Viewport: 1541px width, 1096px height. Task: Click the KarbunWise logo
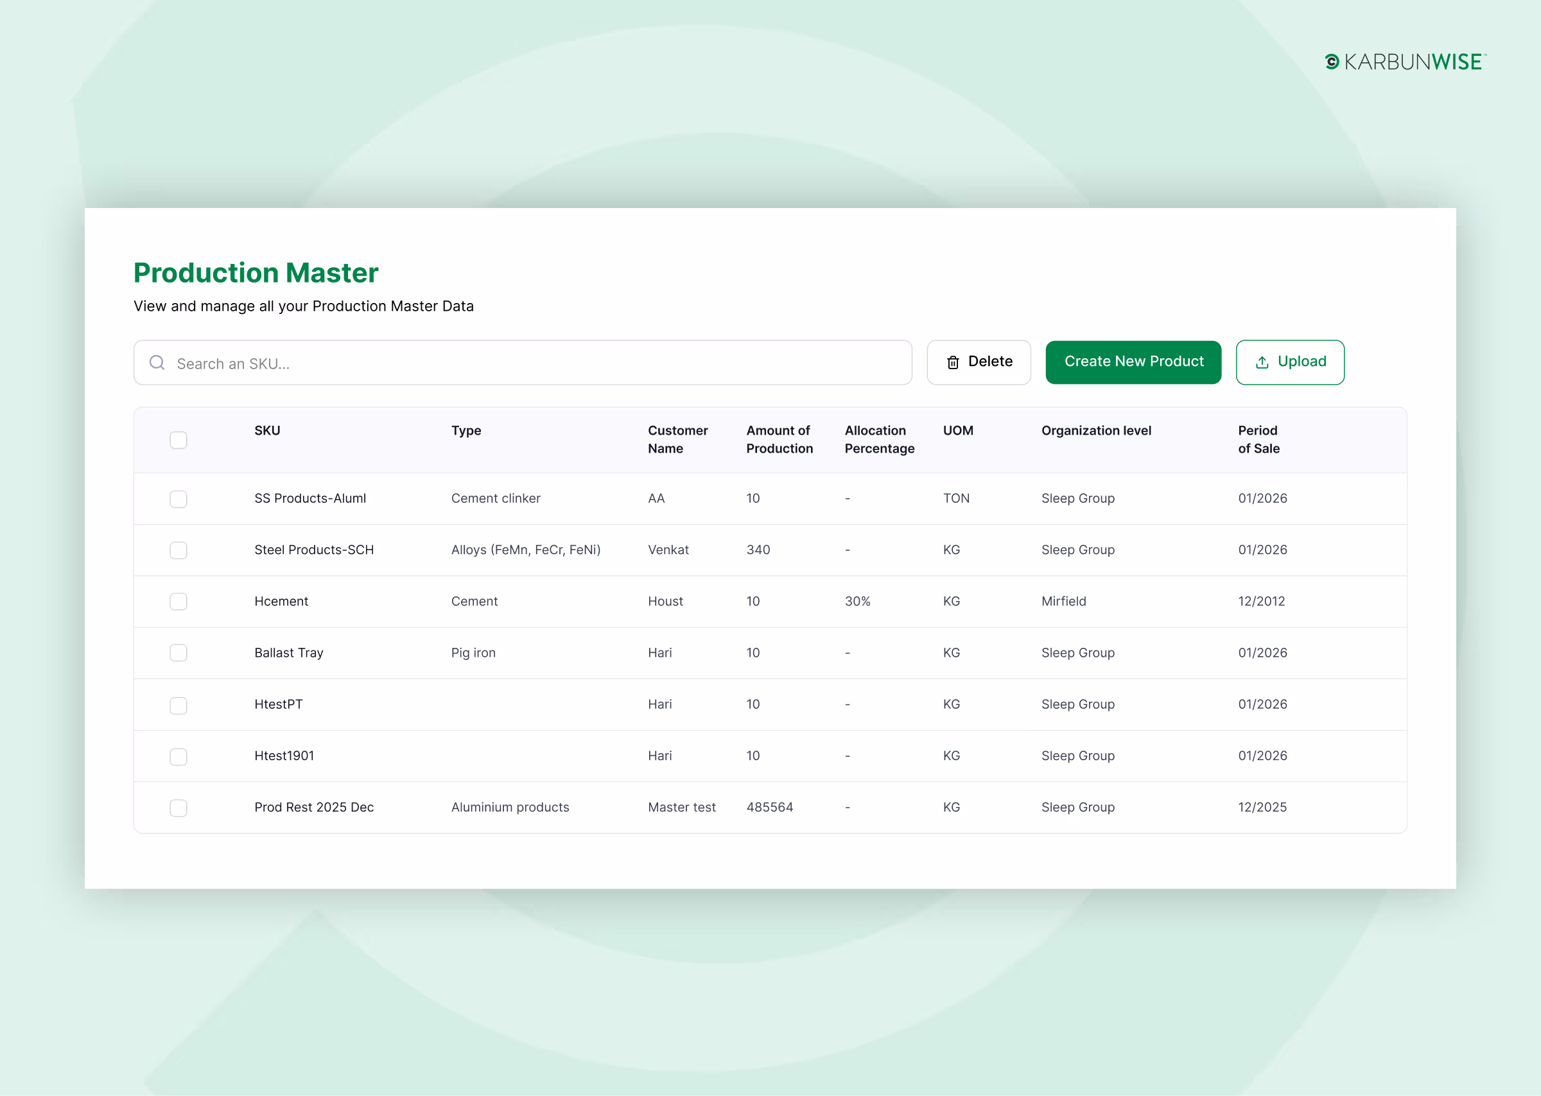(x=1406, y=62)
